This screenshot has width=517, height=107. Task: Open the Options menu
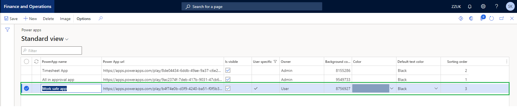click(84, 19)
